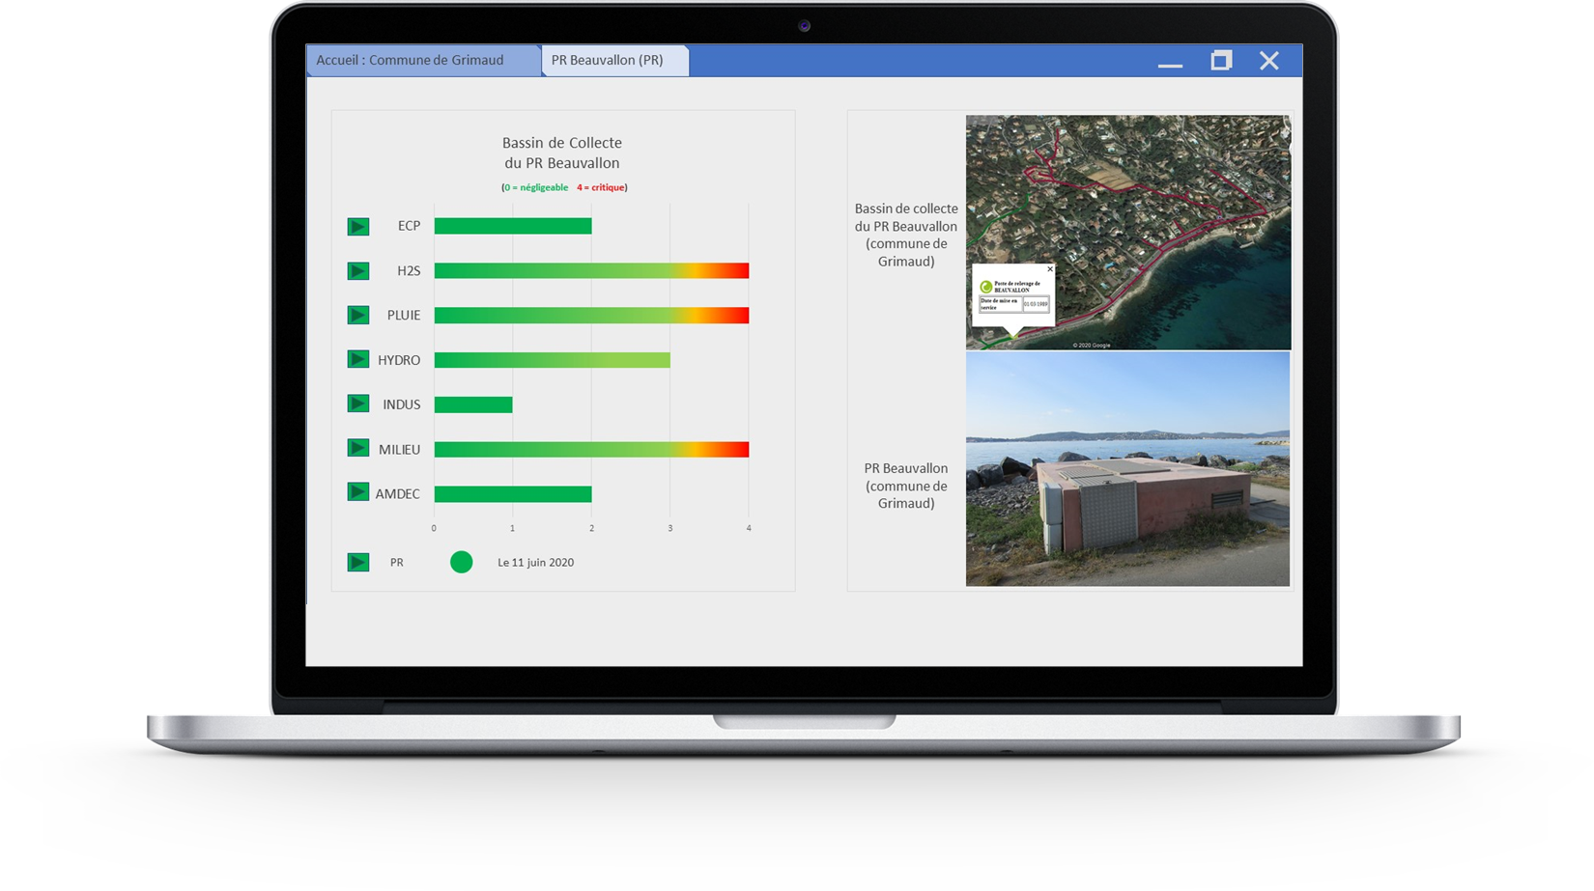Click the PLUIE gradient bar

tap(591, 316)
